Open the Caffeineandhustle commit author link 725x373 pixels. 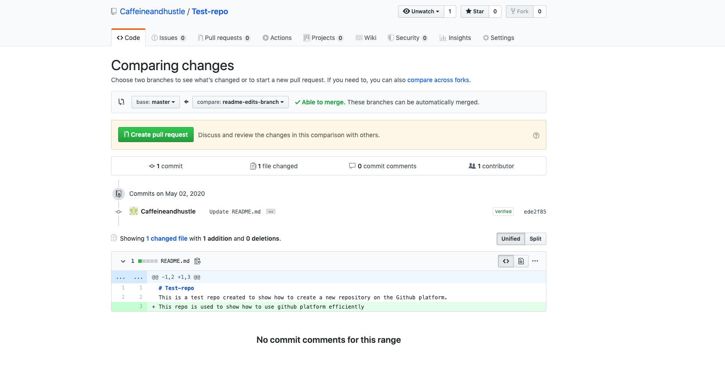pyautogui.click(x=168, y=211)
